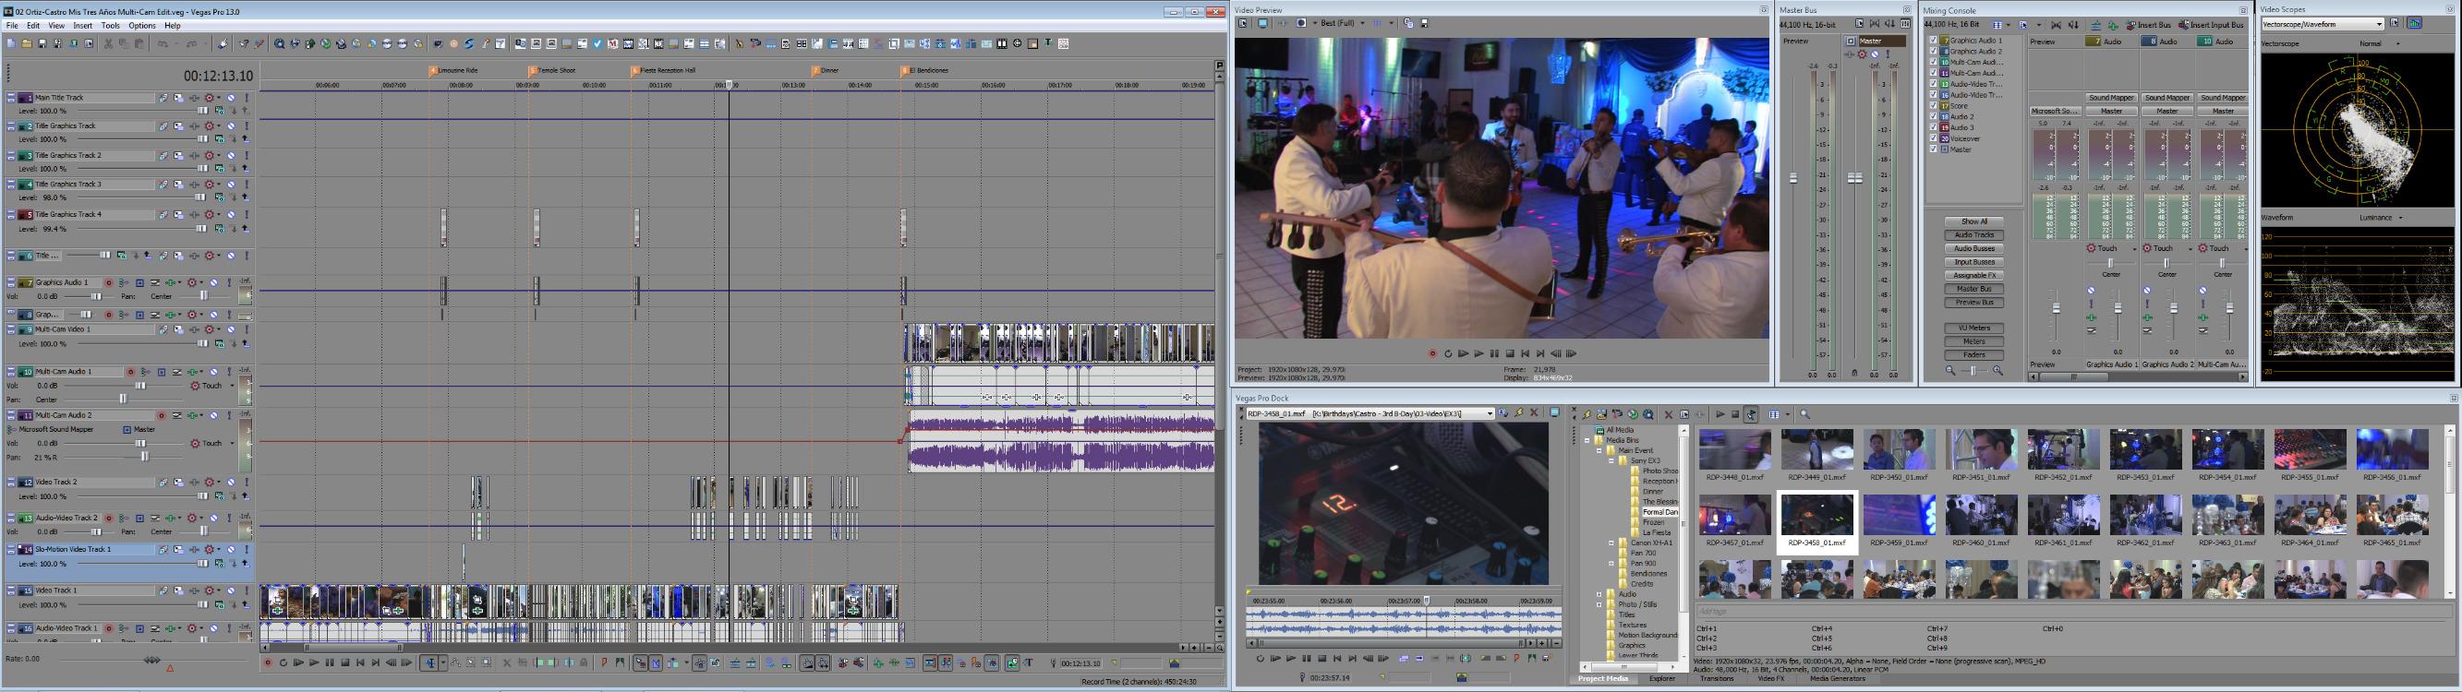Mute the Main Title Track
The width and height of the screenshot is (2462, 692).
(x=230, y=98)
